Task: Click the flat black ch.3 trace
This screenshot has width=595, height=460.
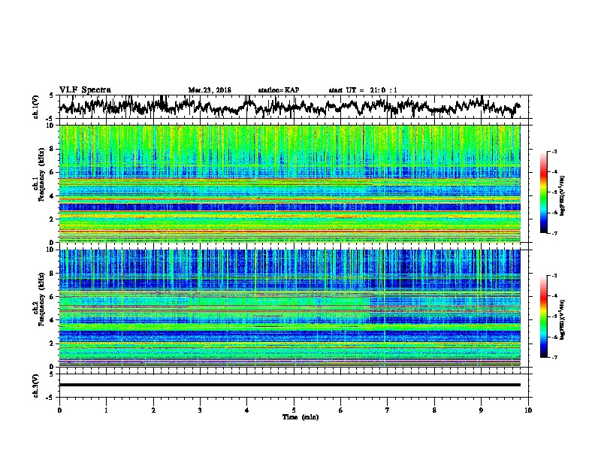Action: 289,385
